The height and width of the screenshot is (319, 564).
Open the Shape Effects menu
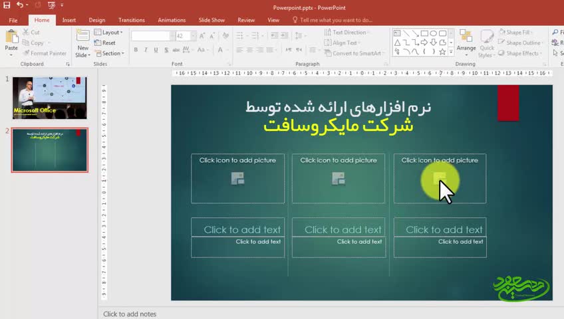point(520,53)
